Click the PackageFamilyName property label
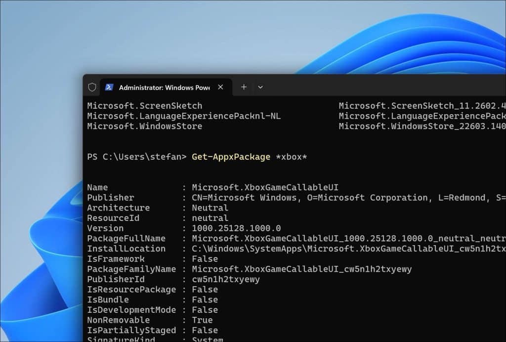Screen dimensions: 506x342 [131, 269]
